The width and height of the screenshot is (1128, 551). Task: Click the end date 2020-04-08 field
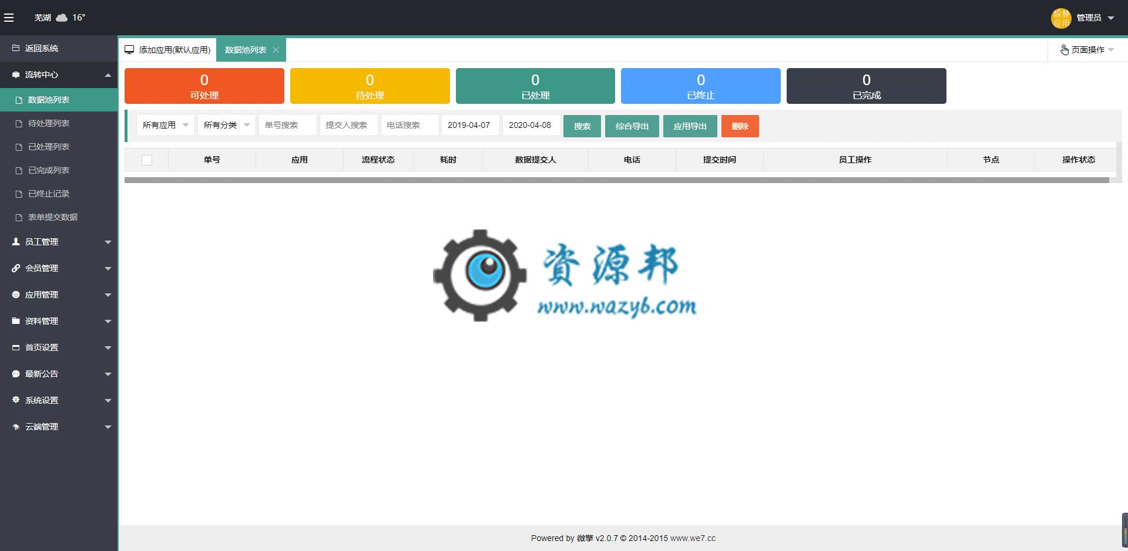click(x=532, y=125)
